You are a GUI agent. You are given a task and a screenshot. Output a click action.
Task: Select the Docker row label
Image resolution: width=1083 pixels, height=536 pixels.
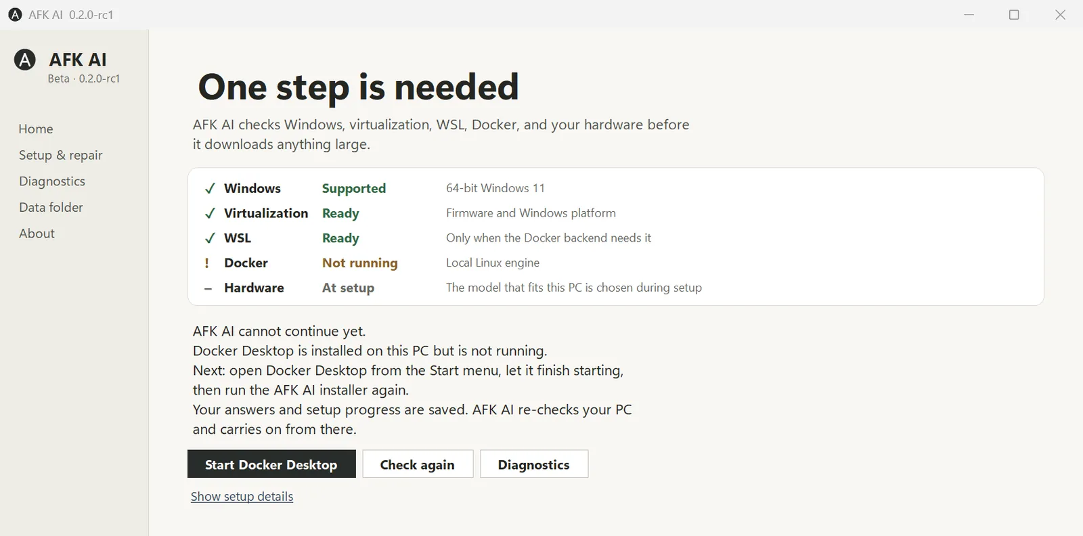point(246,263)
